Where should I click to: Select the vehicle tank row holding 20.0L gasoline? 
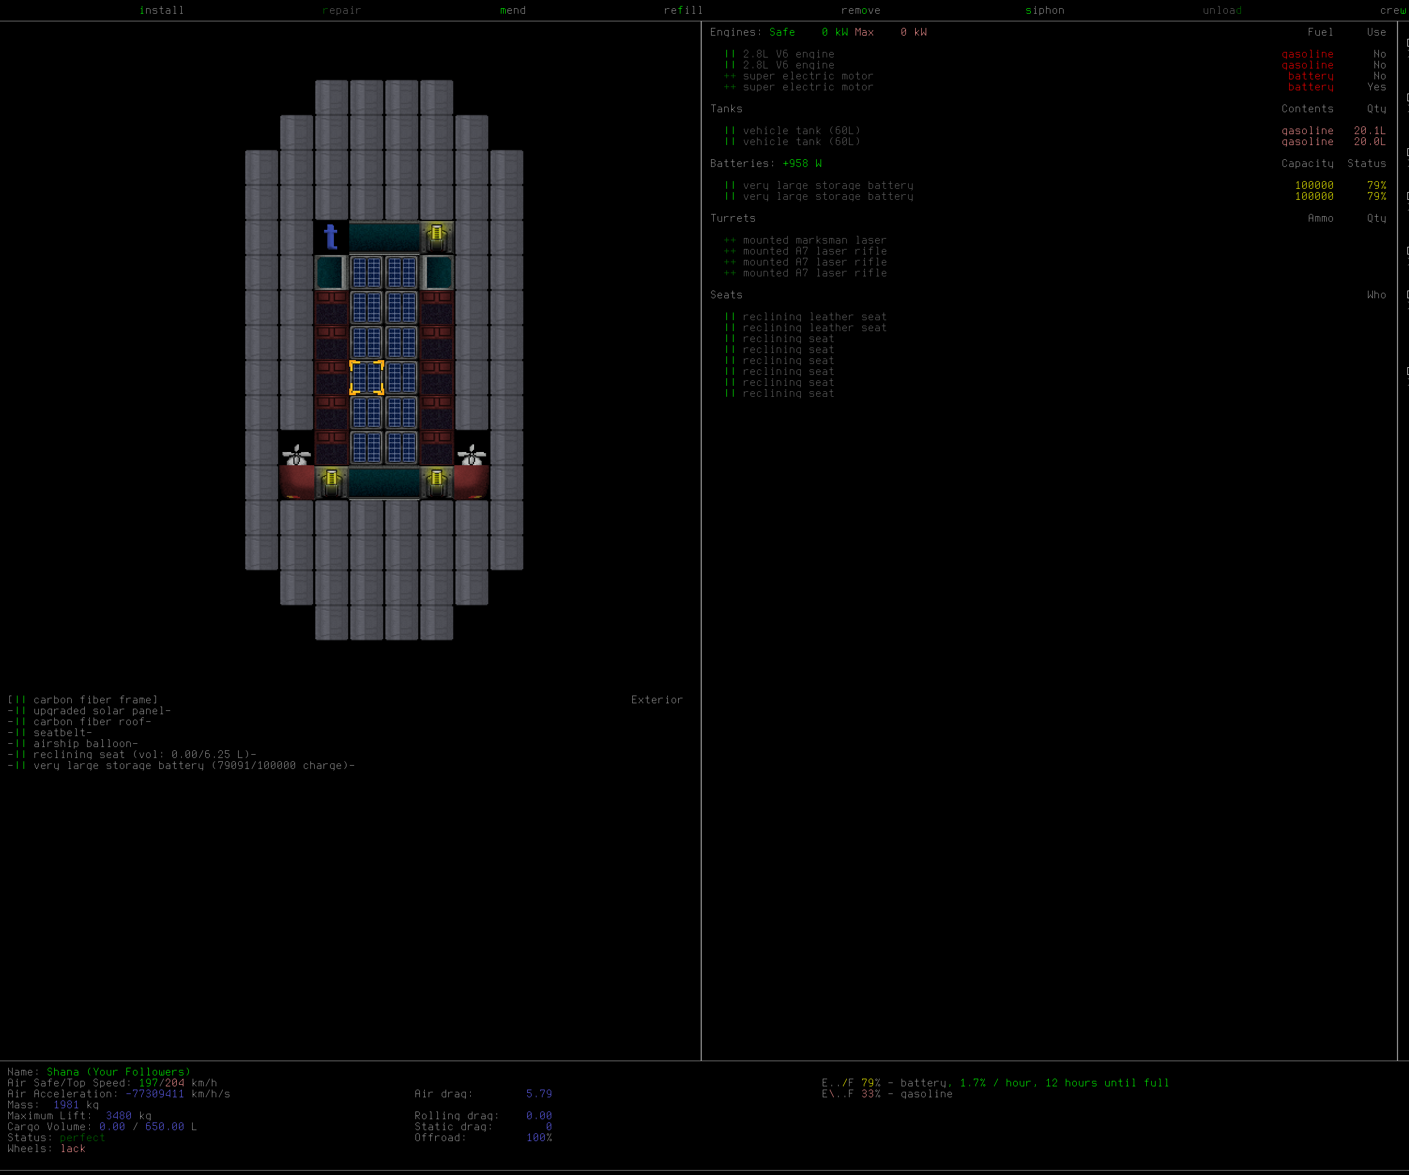tap(1055, 142)
